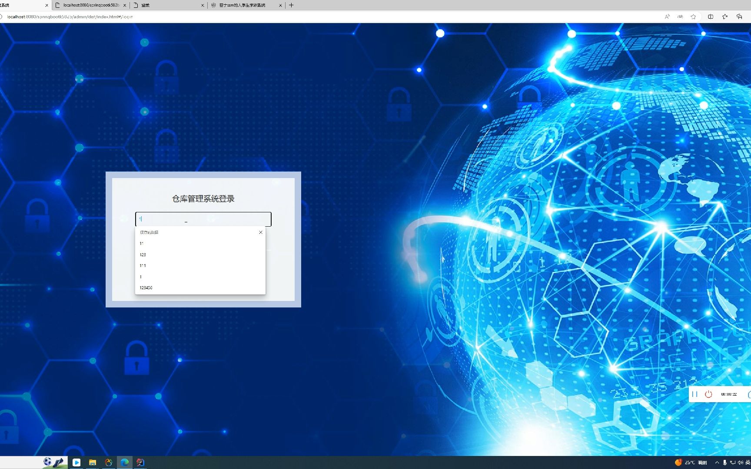Click the recording timer display
This screenshot has height=469, width=751.
(729, 394)
